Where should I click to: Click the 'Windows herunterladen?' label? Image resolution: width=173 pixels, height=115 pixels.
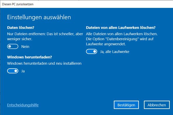(29, 57)
